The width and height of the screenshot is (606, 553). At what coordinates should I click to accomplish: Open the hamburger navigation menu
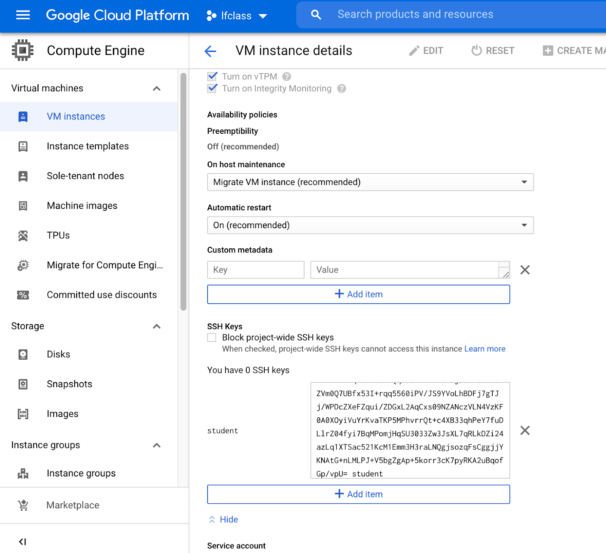(23, 15)
